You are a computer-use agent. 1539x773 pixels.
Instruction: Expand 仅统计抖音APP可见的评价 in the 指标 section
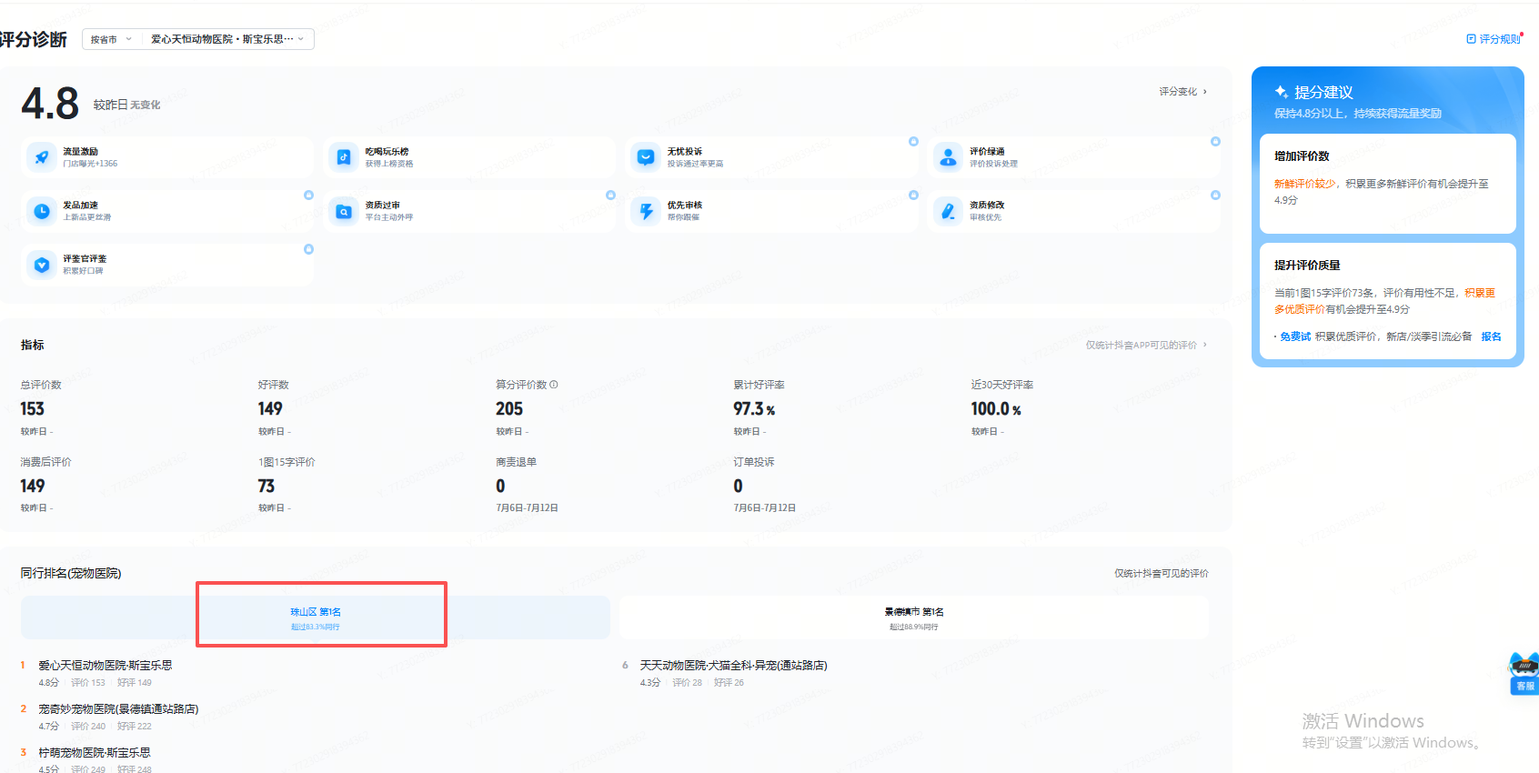point(1146,345)
